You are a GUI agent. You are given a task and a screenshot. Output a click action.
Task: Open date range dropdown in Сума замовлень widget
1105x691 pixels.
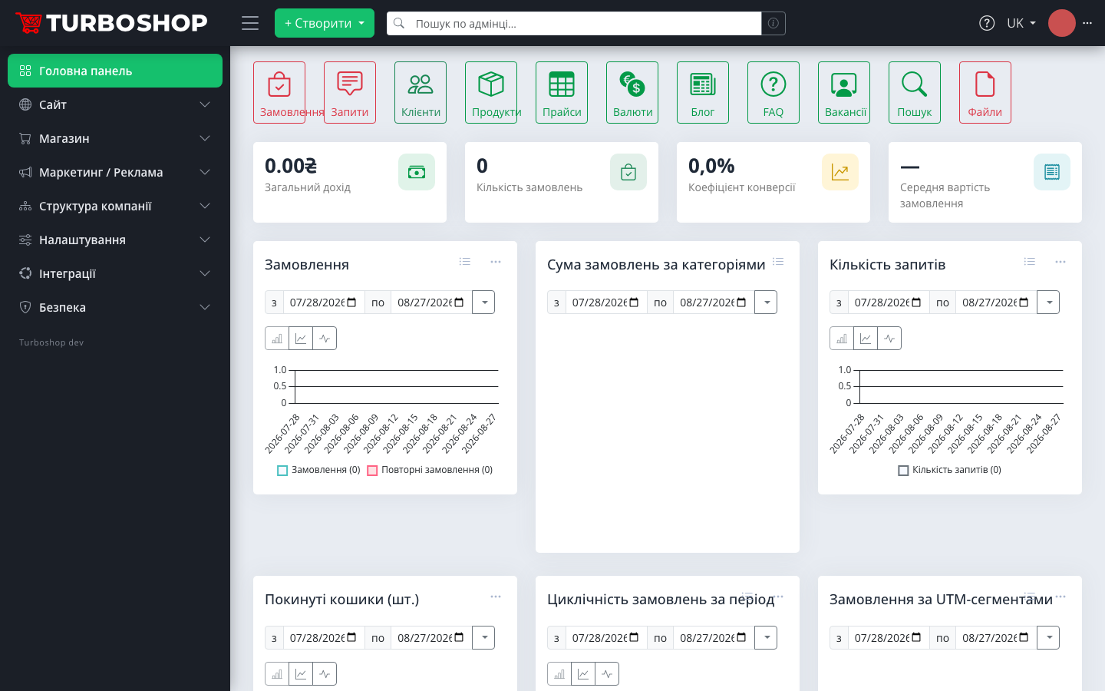pyautogui.click(x=767, y=303)
